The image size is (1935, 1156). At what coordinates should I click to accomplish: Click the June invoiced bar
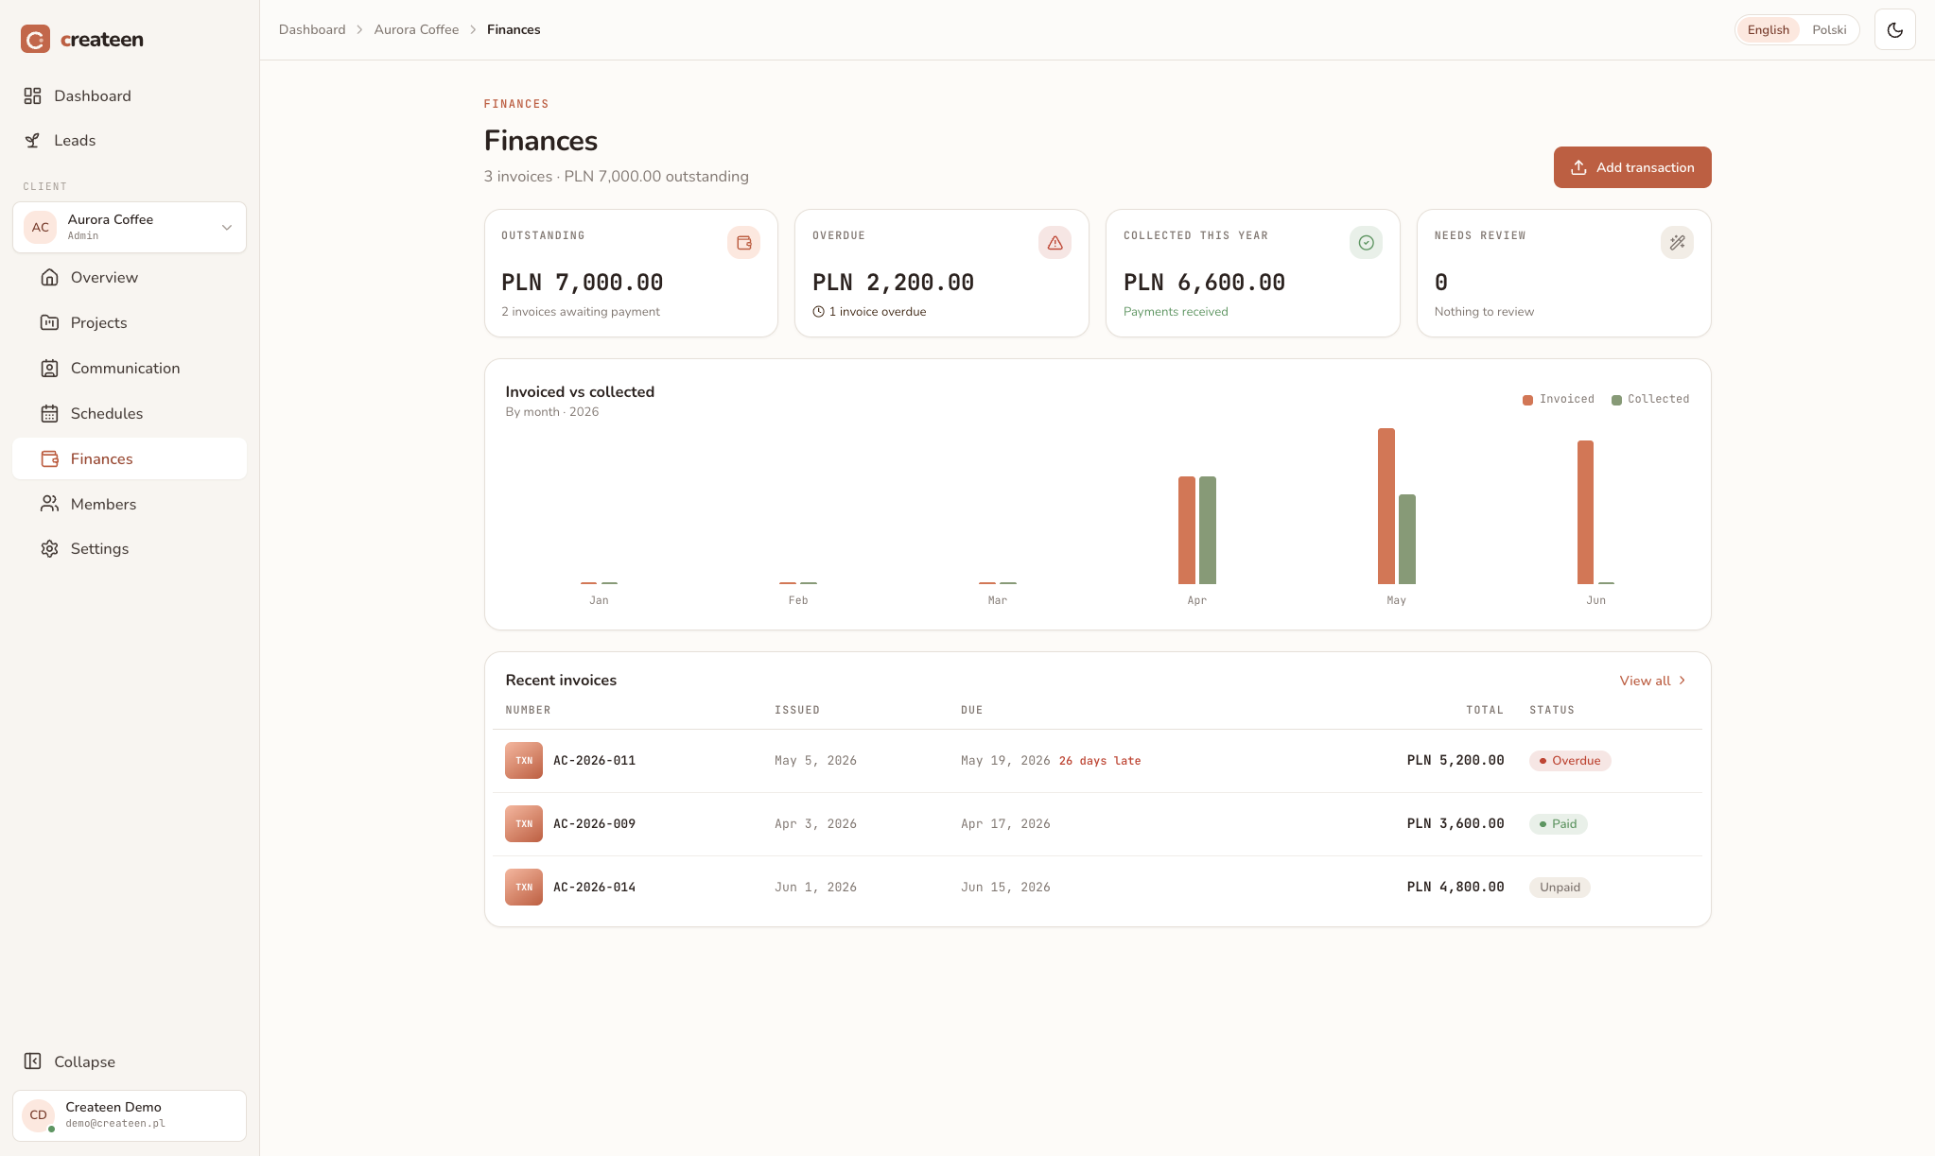tap(1585, 512)
